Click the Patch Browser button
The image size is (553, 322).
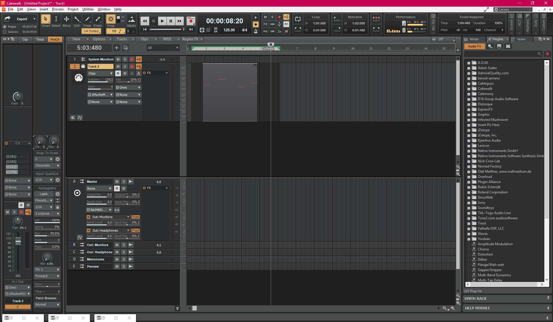coord(47,298)
